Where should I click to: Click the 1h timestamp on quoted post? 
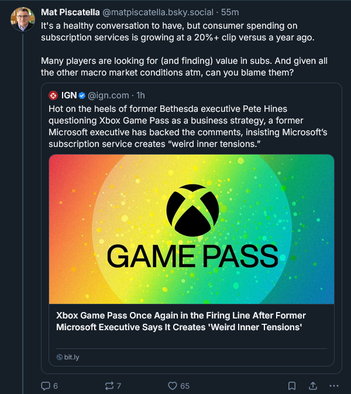click(x=141, y=95)
